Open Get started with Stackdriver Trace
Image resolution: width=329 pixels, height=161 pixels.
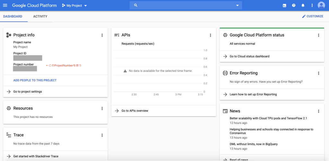pyautogui.click(x=36, y=156)
